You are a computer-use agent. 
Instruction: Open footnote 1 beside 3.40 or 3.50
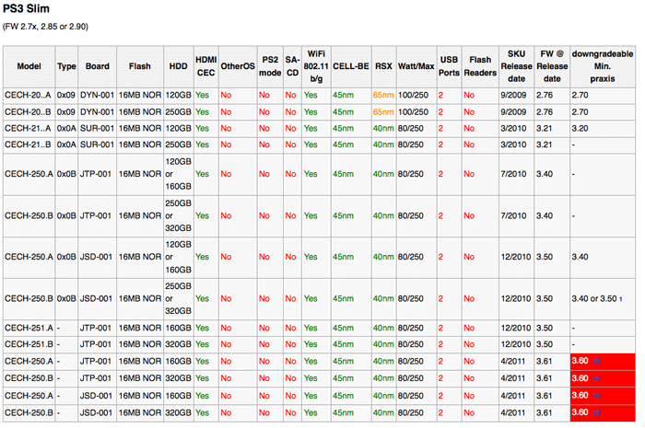[621, 298]
